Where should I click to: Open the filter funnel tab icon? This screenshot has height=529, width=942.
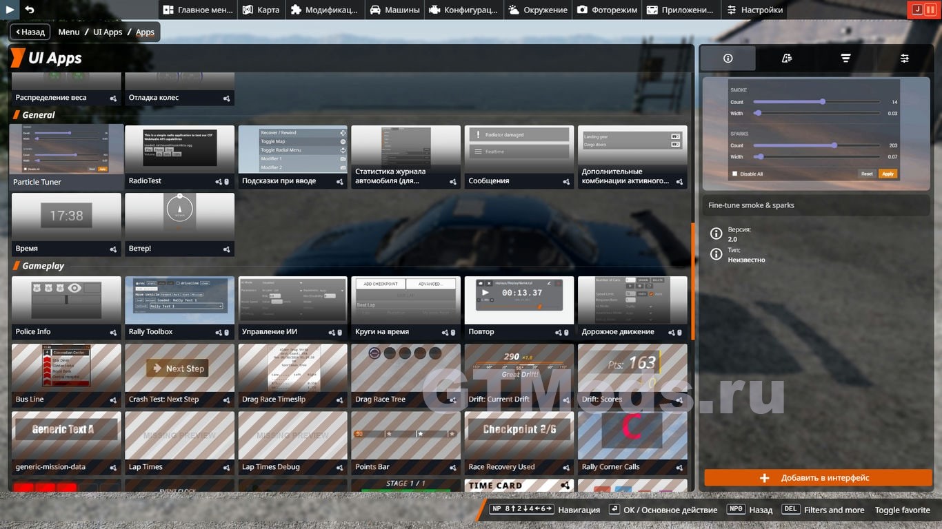click(845, 59)
